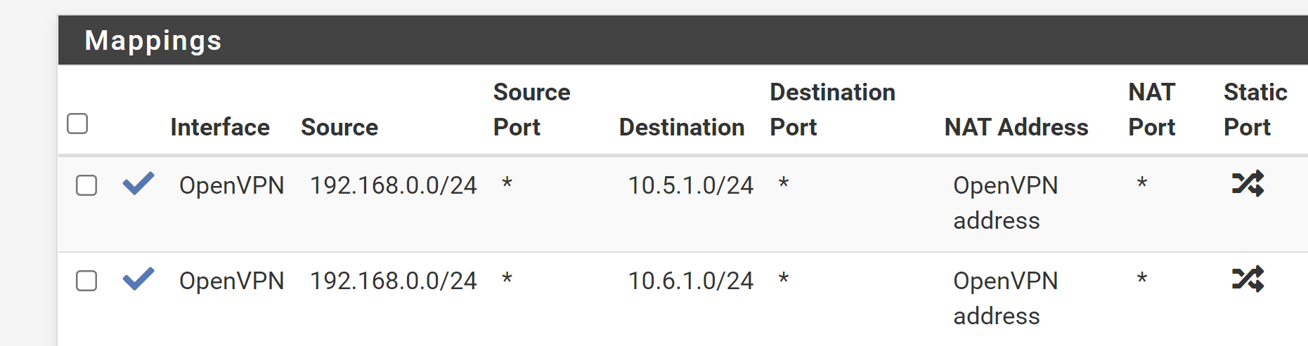Click the NAT Port asterisk in the first row
The width and height of the screenshot is (1308, 346).
point(1142,184)
